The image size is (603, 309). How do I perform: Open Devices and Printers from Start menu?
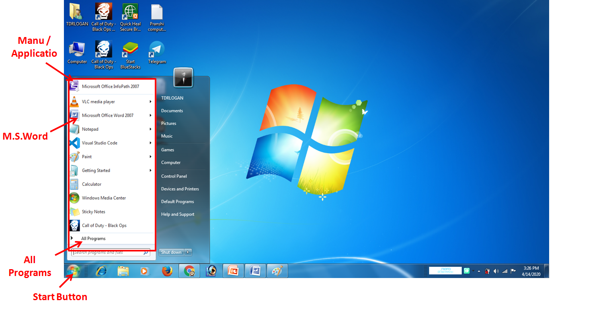[x=180, y=189]
